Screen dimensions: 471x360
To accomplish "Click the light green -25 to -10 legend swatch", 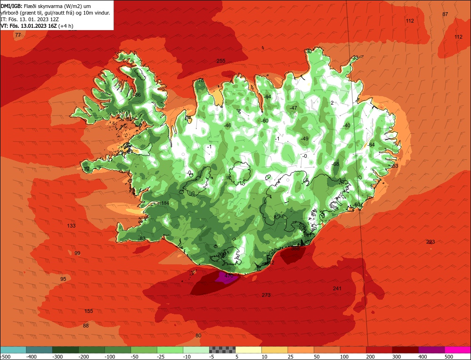I will coord(170,350).
